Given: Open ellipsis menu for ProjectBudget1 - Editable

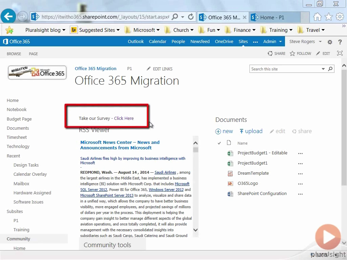Looking at the screenshot, I should 300,153.
